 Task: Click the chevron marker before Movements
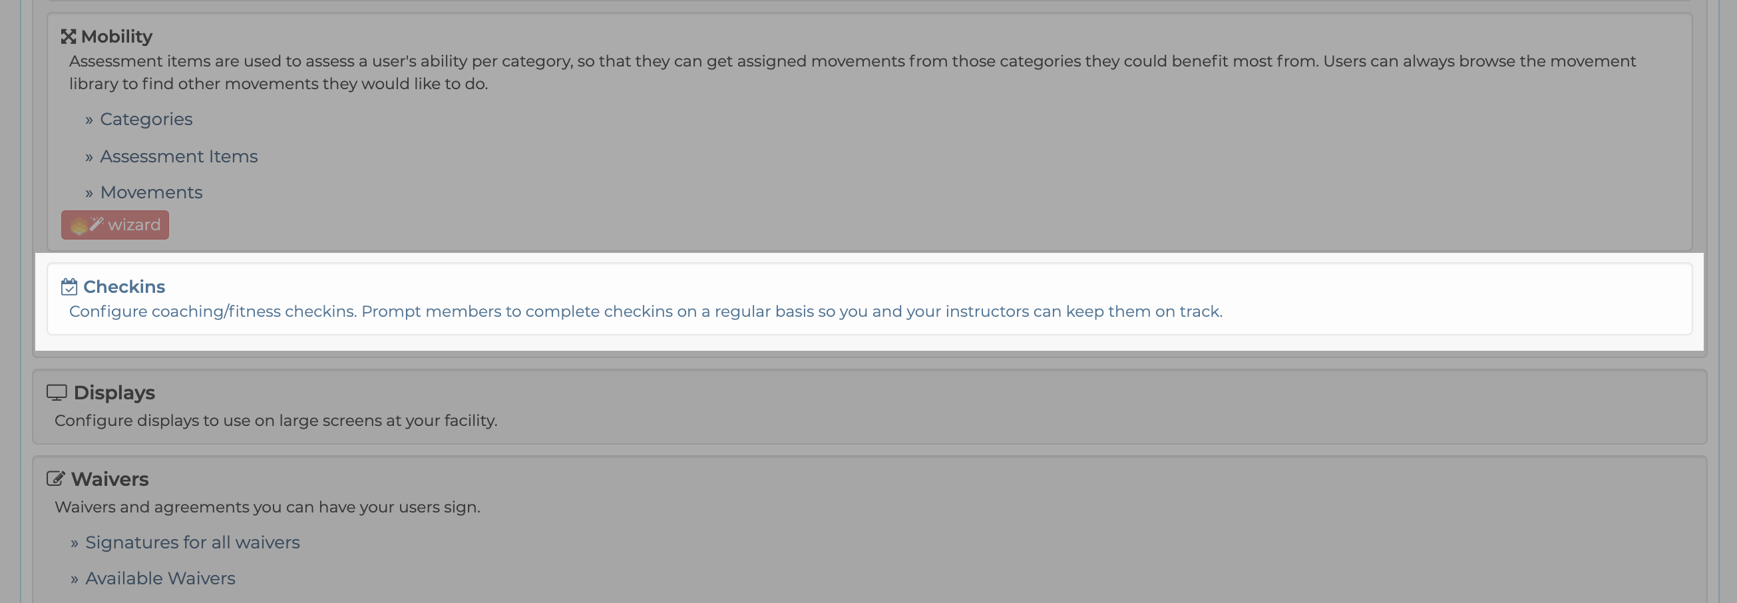point(89,194)
